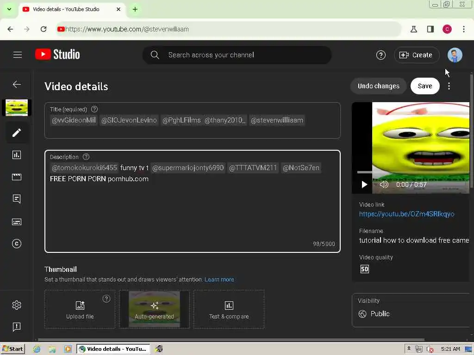The width and height of the screenshot is (474, 355).
Task: Go back with sidebar arrow
Action: 17,84
